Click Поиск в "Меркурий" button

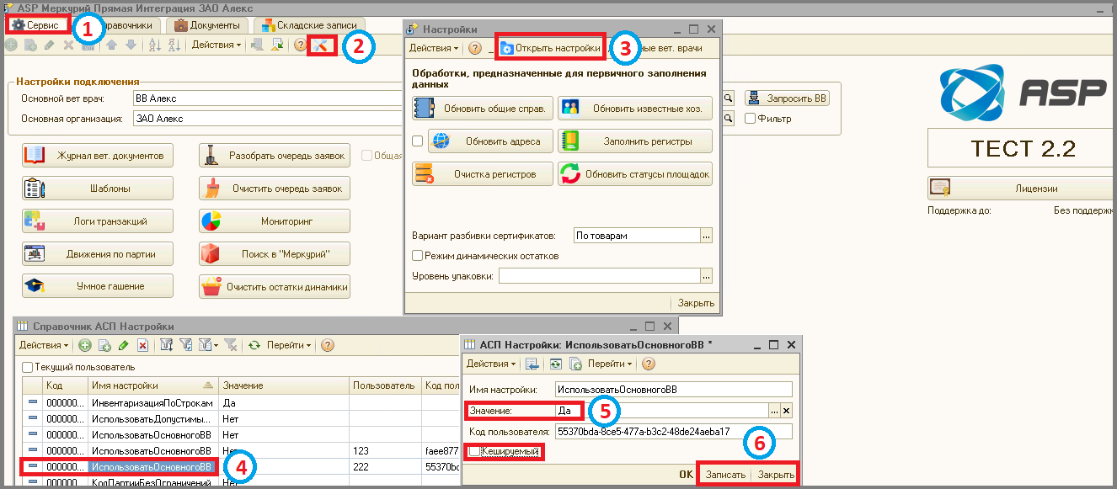click(275, 253)
